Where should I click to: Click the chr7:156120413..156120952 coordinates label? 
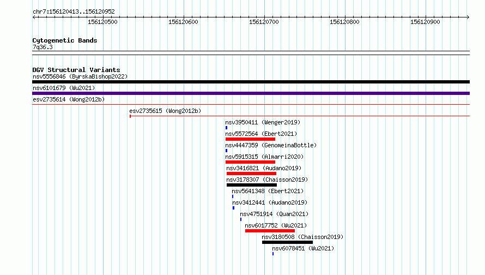click(x=74, y=11)
